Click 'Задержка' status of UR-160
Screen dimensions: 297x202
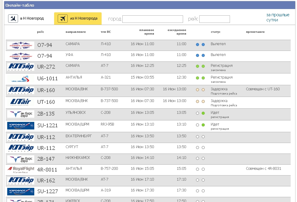pos(219,89)
